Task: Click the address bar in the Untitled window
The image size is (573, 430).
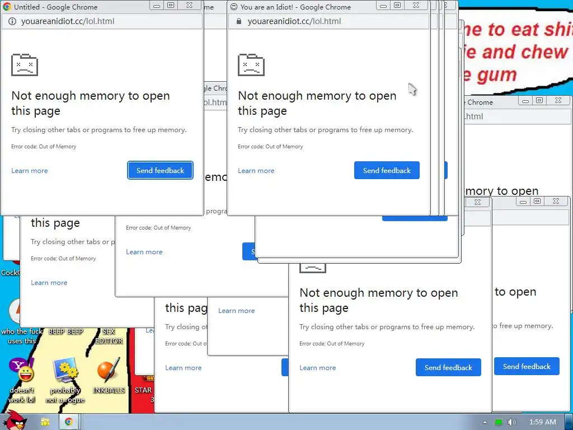Action: (x=102, y=21)
